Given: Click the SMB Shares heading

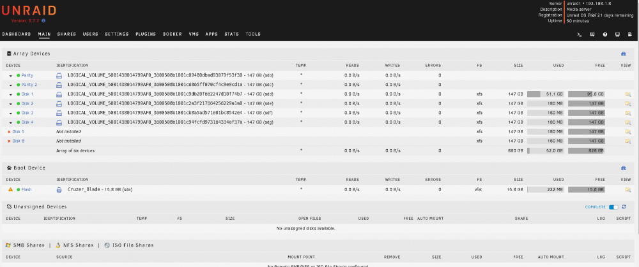Looking at the screenshot, I should (29, 245).
